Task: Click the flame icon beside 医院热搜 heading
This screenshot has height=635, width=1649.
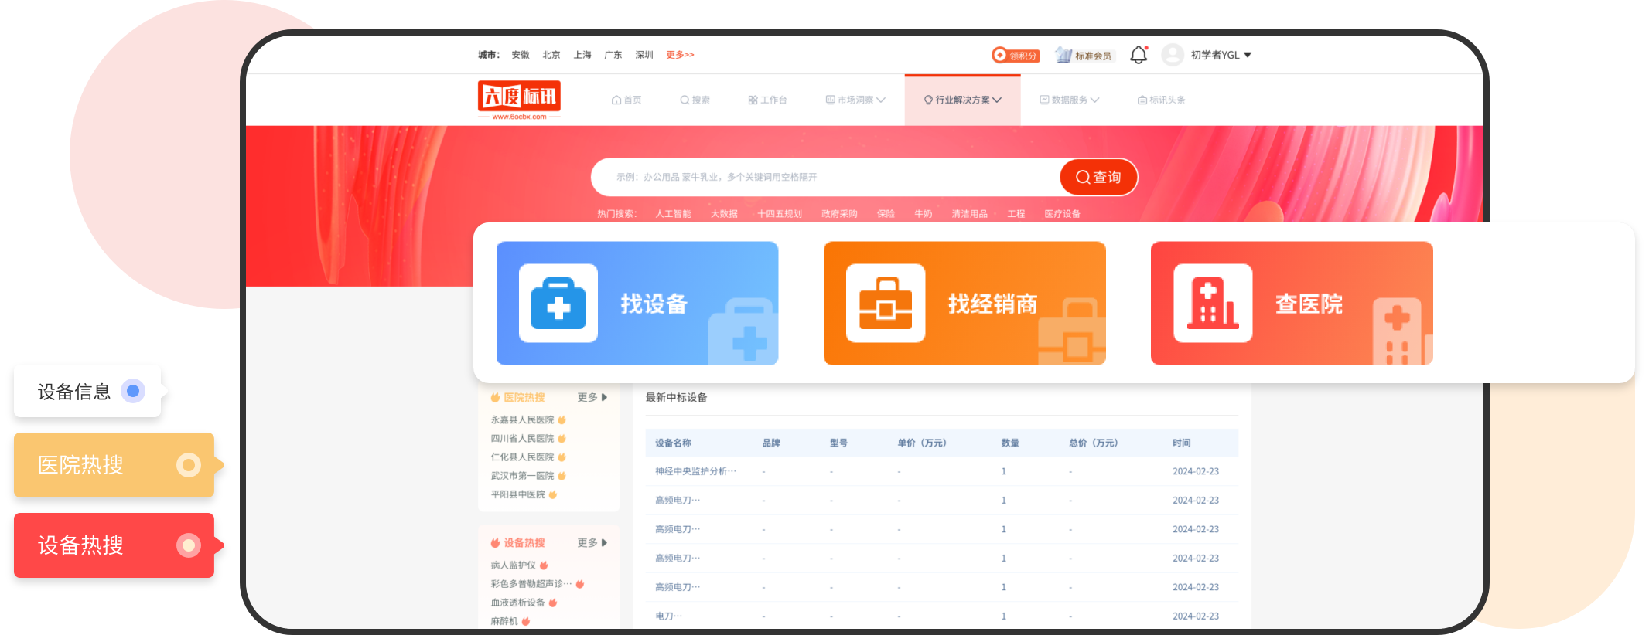Action: pos(495,397)
